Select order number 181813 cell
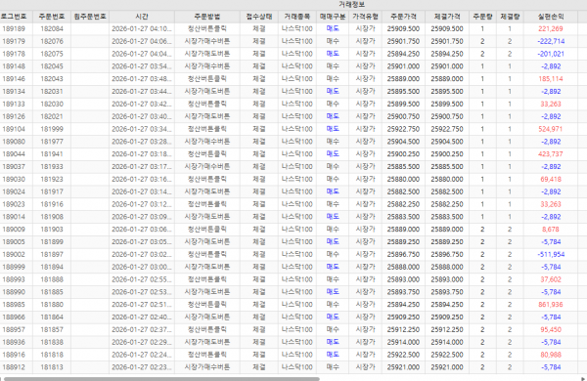The image size is (587, 381). [52, 367]
